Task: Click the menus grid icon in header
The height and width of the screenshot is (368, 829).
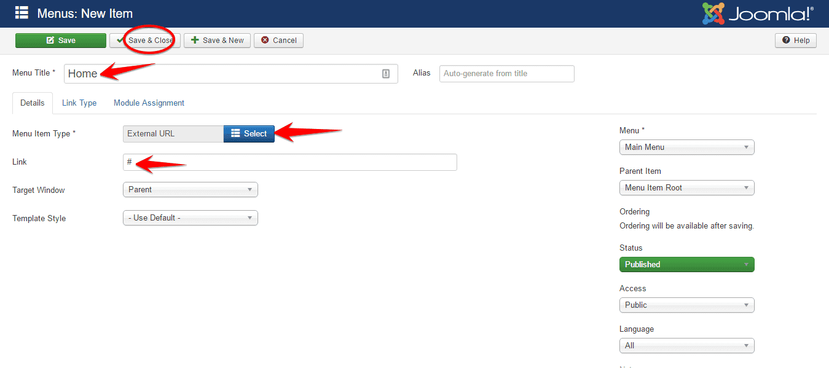Action: click(22, 13)
